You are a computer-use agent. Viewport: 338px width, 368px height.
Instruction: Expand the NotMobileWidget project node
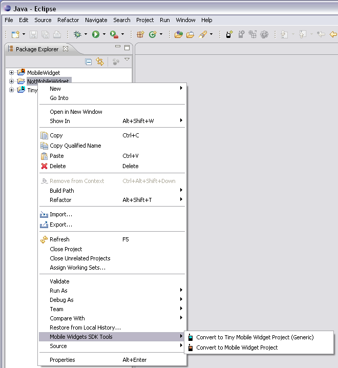click(11, 81)
